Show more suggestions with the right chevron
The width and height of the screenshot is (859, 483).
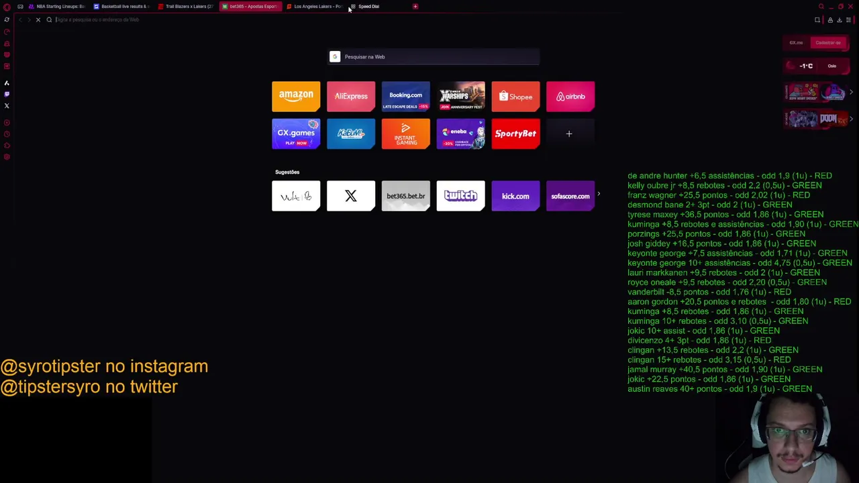(599, 195)
